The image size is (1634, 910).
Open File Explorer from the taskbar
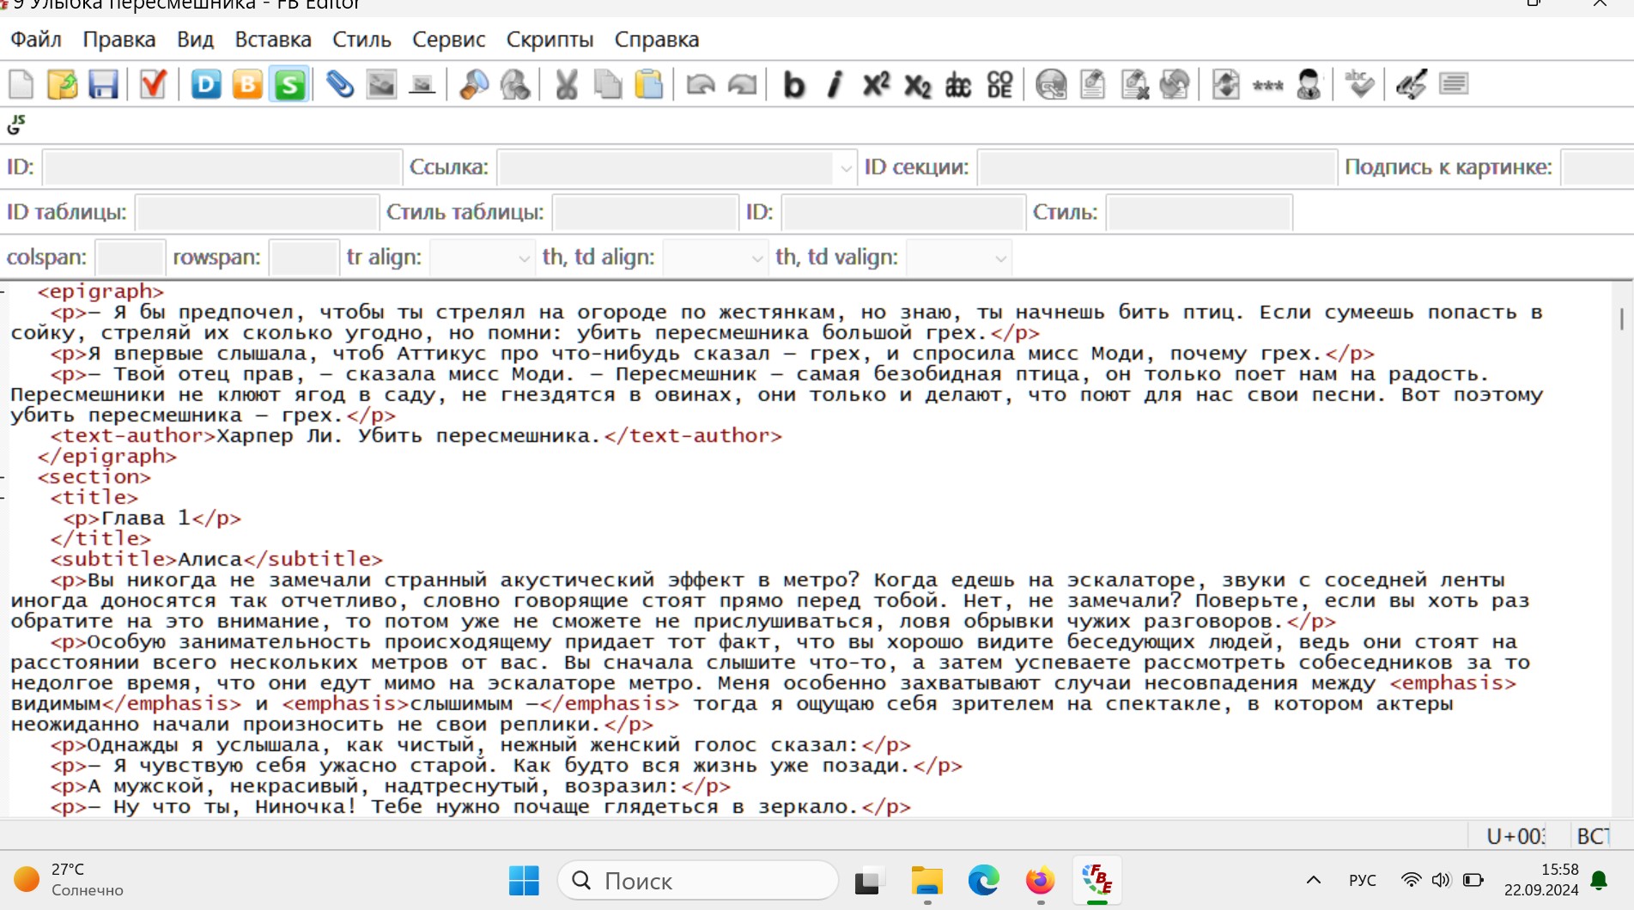coord(926,881)
